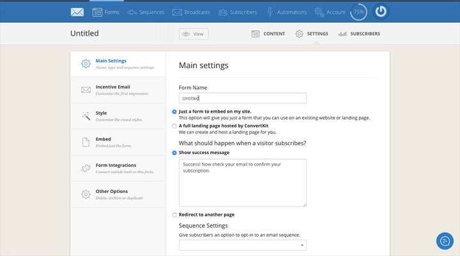Click the resize grip of message textarea
The height and width of the screenshot is (256, 460).
pyautogui.click(x=305, y=205)
